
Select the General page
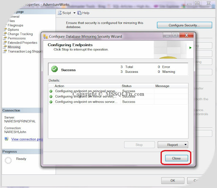pos(15,17)
